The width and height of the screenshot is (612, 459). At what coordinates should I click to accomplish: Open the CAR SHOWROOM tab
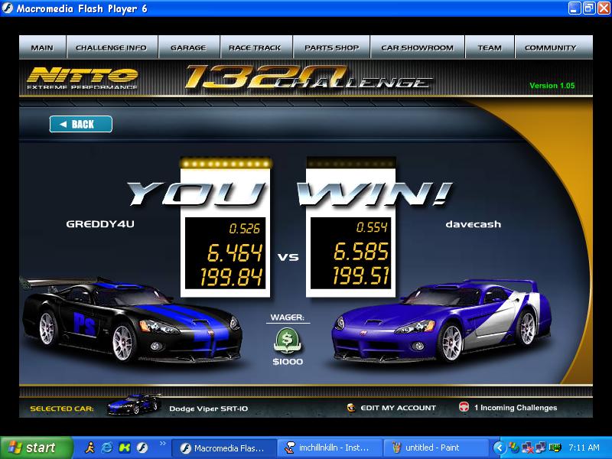click(x=417, y=47)
